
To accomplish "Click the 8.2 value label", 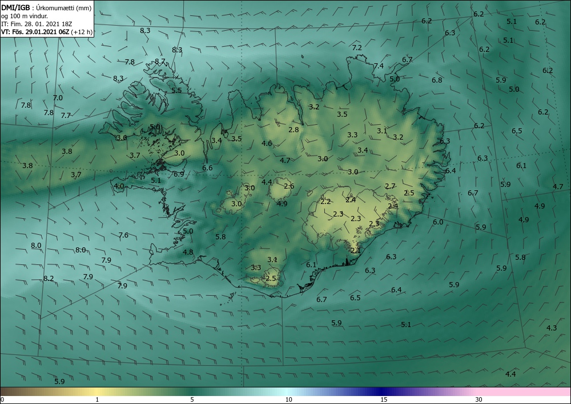I will click(x=49, y=278).
